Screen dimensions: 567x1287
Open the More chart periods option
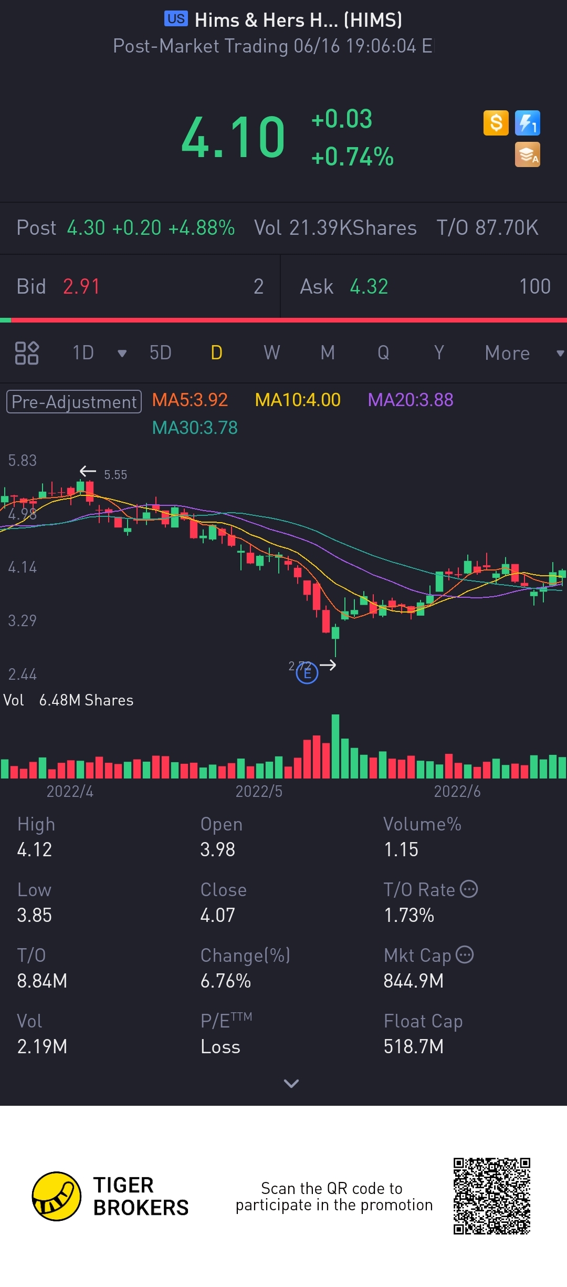click(x=507, y=353)
